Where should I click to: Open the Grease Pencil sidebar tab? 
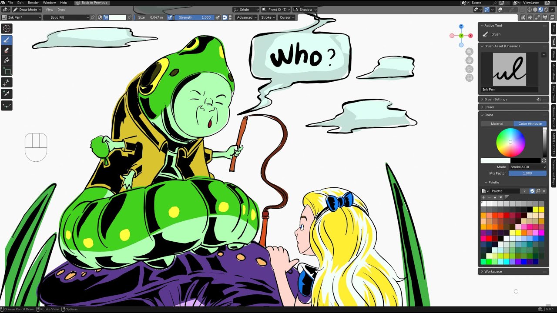[554, 117]
